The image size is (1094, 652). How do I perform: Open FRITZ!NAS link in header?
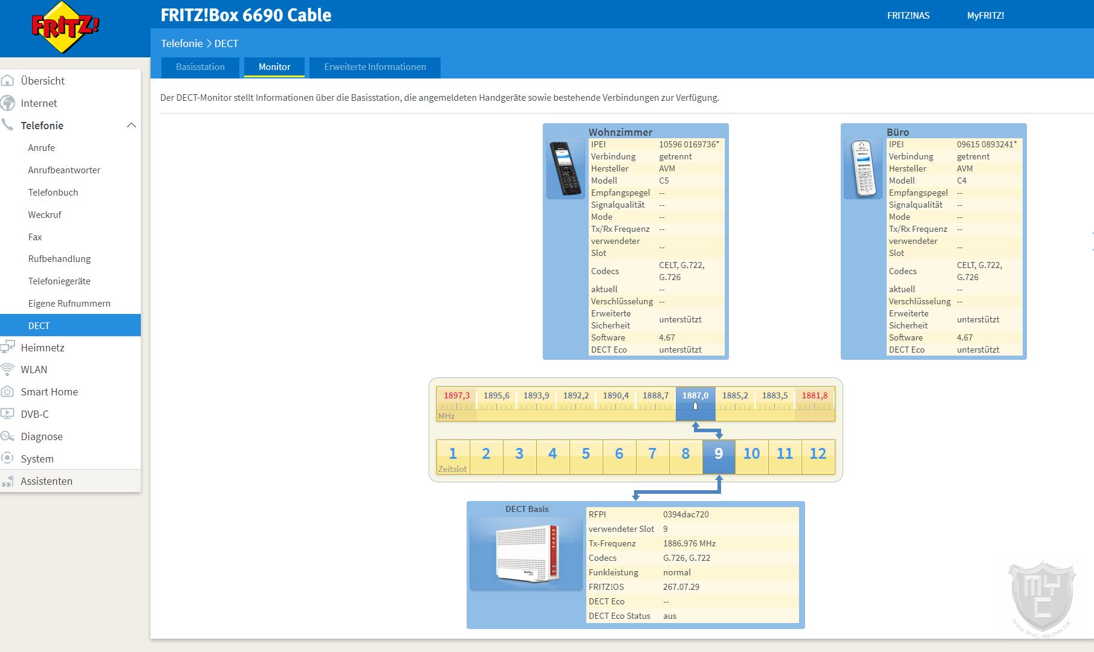[908, 16]
